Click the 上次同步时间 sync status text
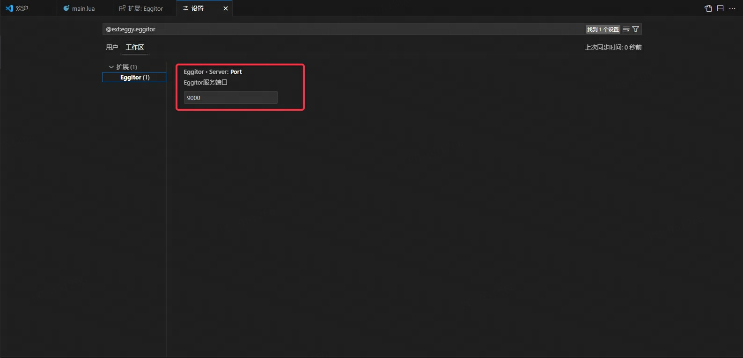Viewport: 743px width, 358px height. coord(613,47)
